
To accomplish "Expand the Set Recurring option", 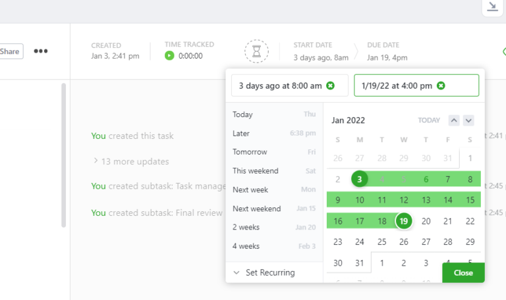I will point(270,272).
